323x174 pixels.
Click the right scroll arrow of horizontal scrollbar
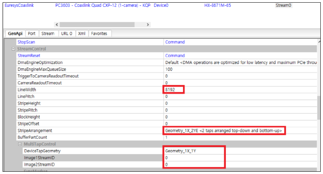coord(148,25)
